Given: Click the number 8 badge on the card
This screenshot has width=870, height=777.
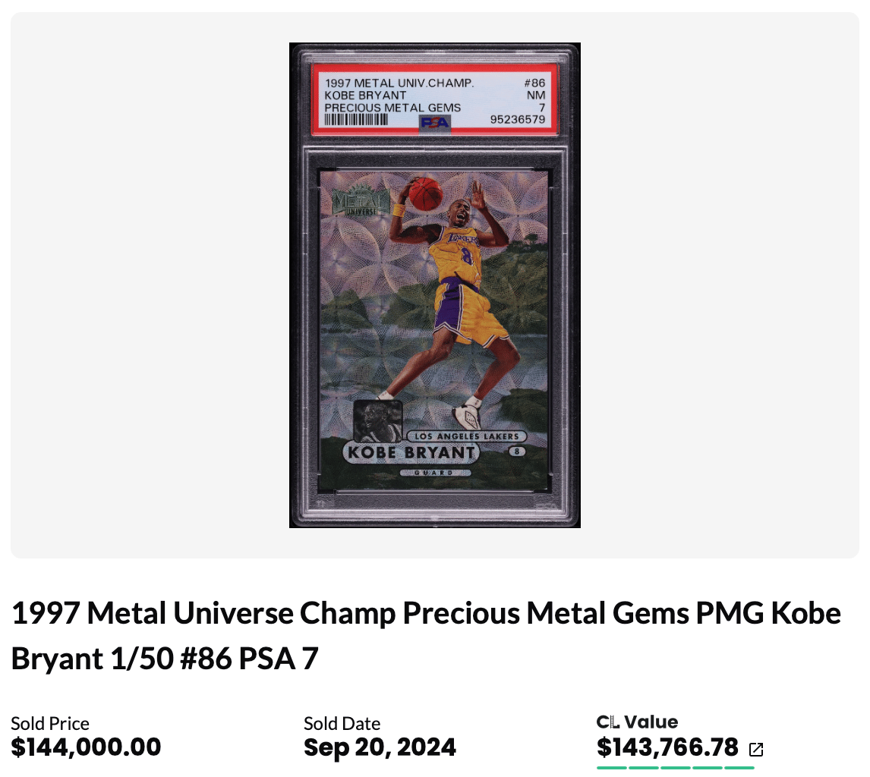Looking at the screenshot, I should [x=517, y=451].
